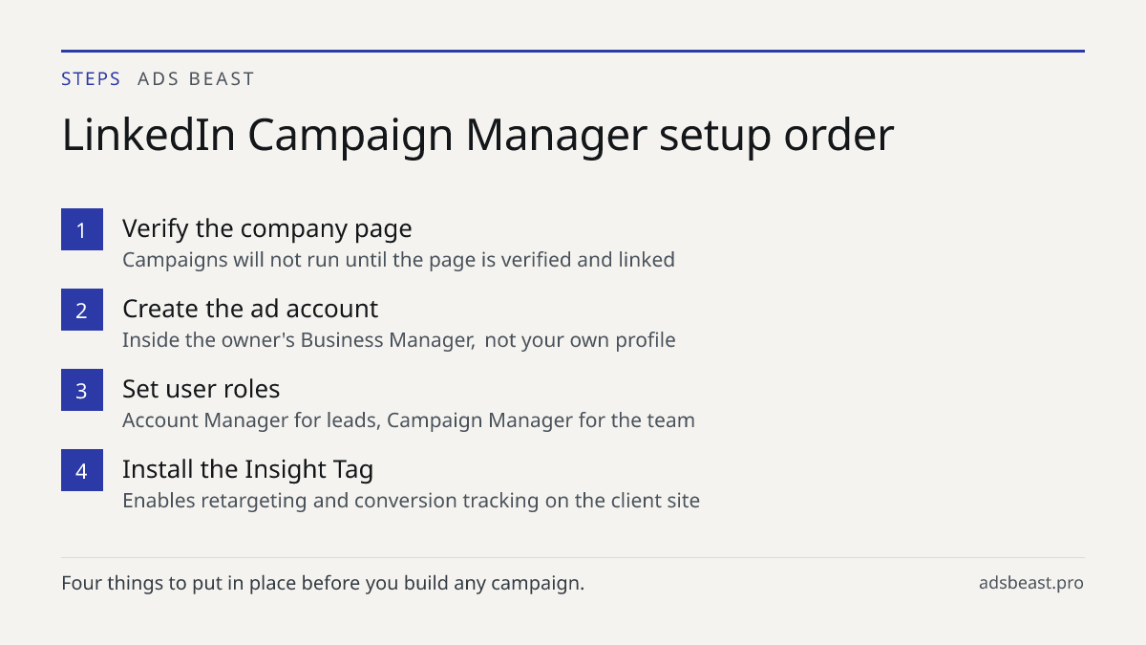Select the Verify the company page title
Viewport: 1146px width, 645px height.
pyautogui.click(x=267, y=229)
